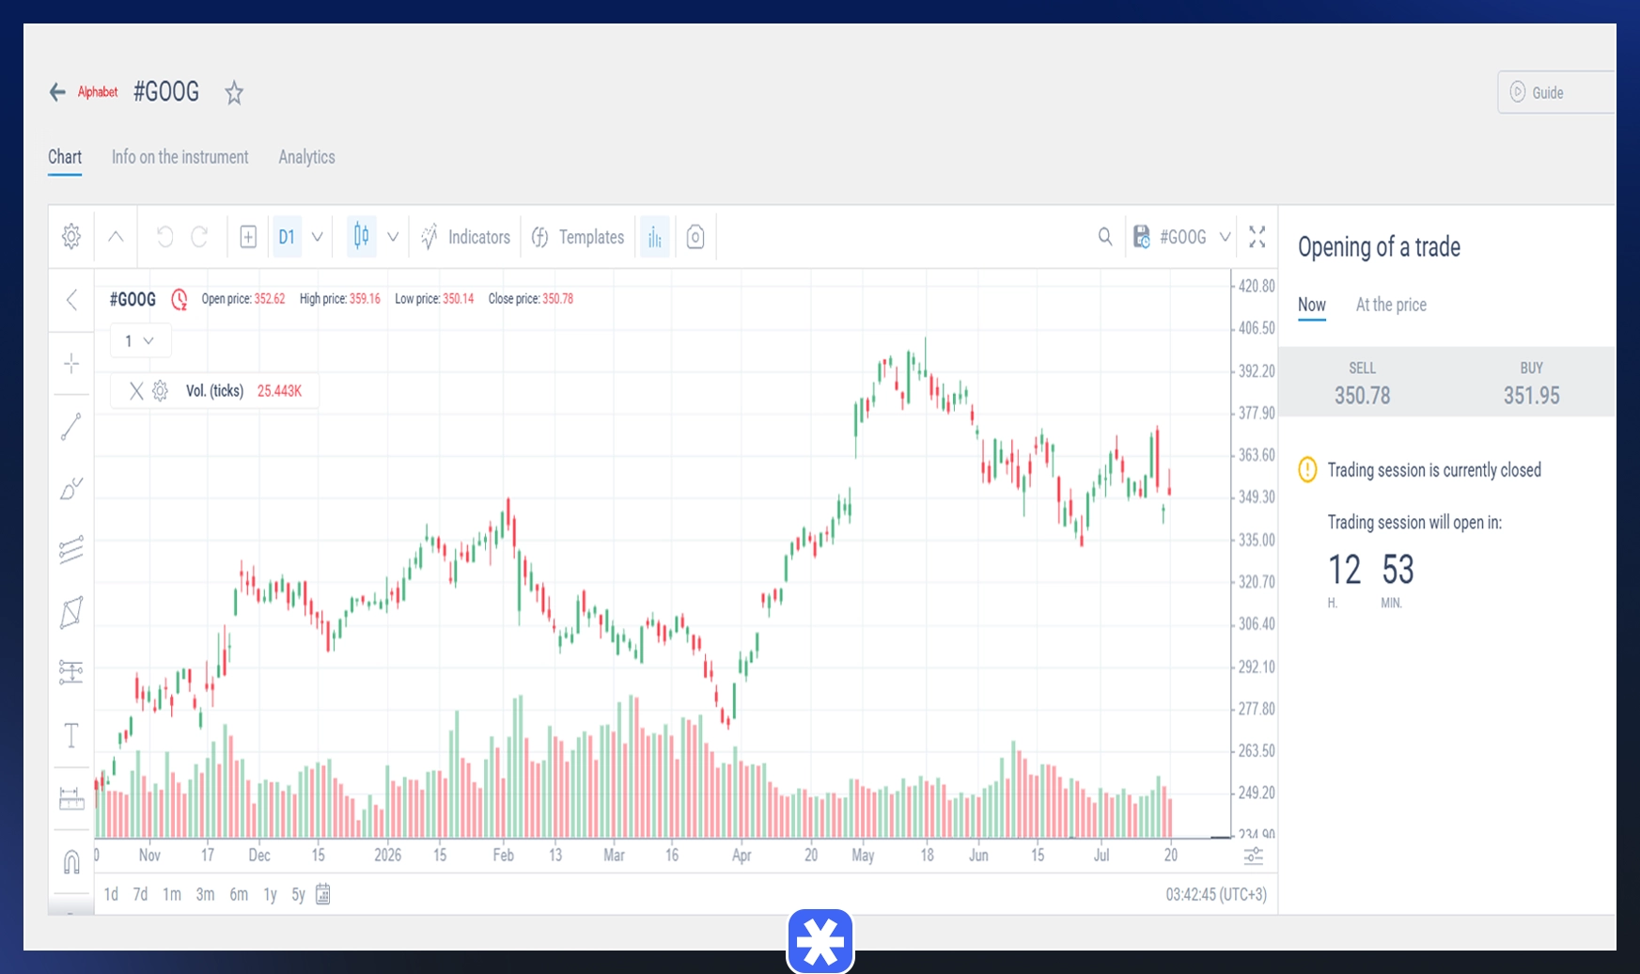Expand the #GOOG layout dropdown
The width and height of the screenshot is (1640, 974).
click(x=1225, y=237)
